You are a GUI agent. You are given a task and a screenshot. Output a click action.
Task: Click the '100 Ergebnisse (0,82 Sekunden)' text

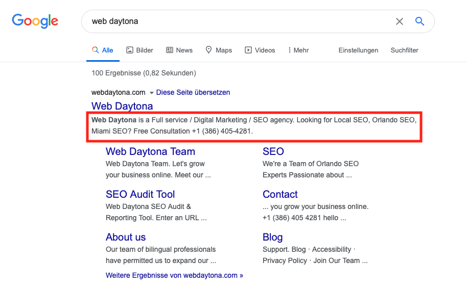[144, 73]
